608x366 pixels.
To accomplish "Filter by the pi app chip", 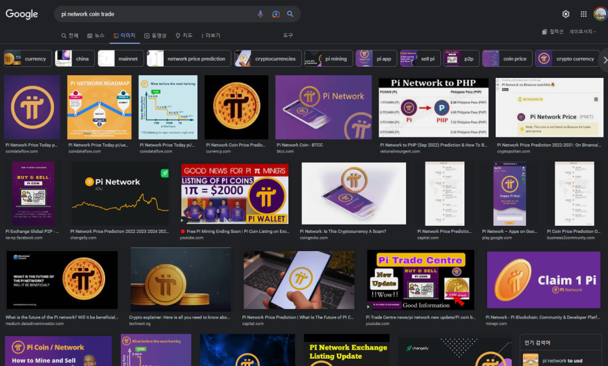I will click(377, 58).
